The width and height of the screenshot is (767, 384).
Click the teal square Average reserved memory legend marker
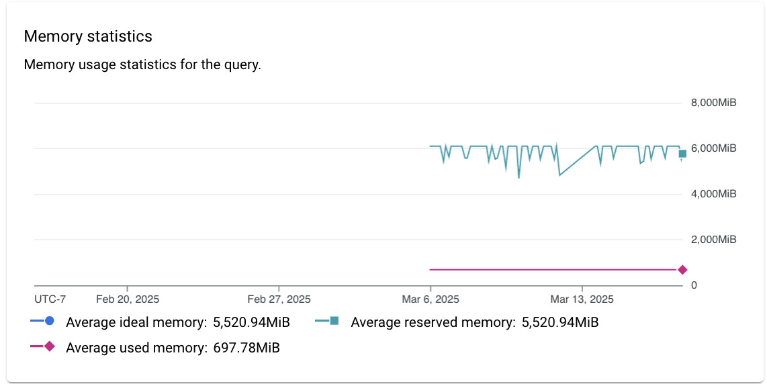[334, 322]
